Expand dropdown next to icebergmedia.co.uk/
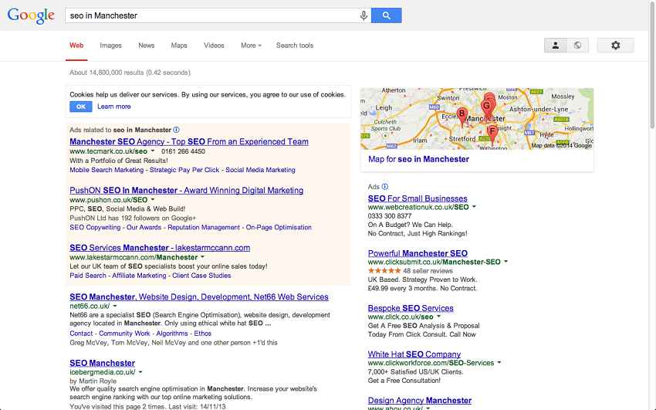This screenshot has height=410, width=656. [x=140, y=372]
